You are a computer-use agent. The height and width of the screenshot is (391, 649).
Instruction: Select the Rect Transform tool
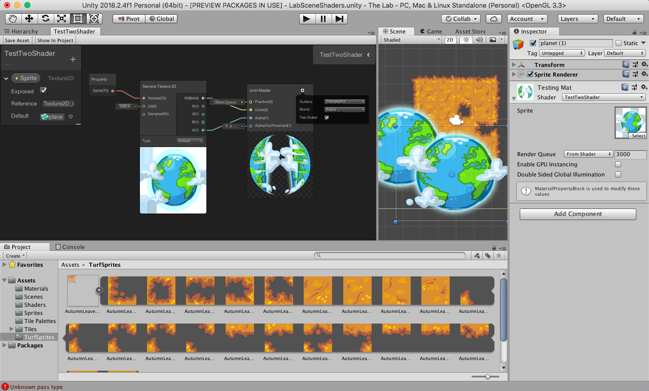tap(78, 19)
